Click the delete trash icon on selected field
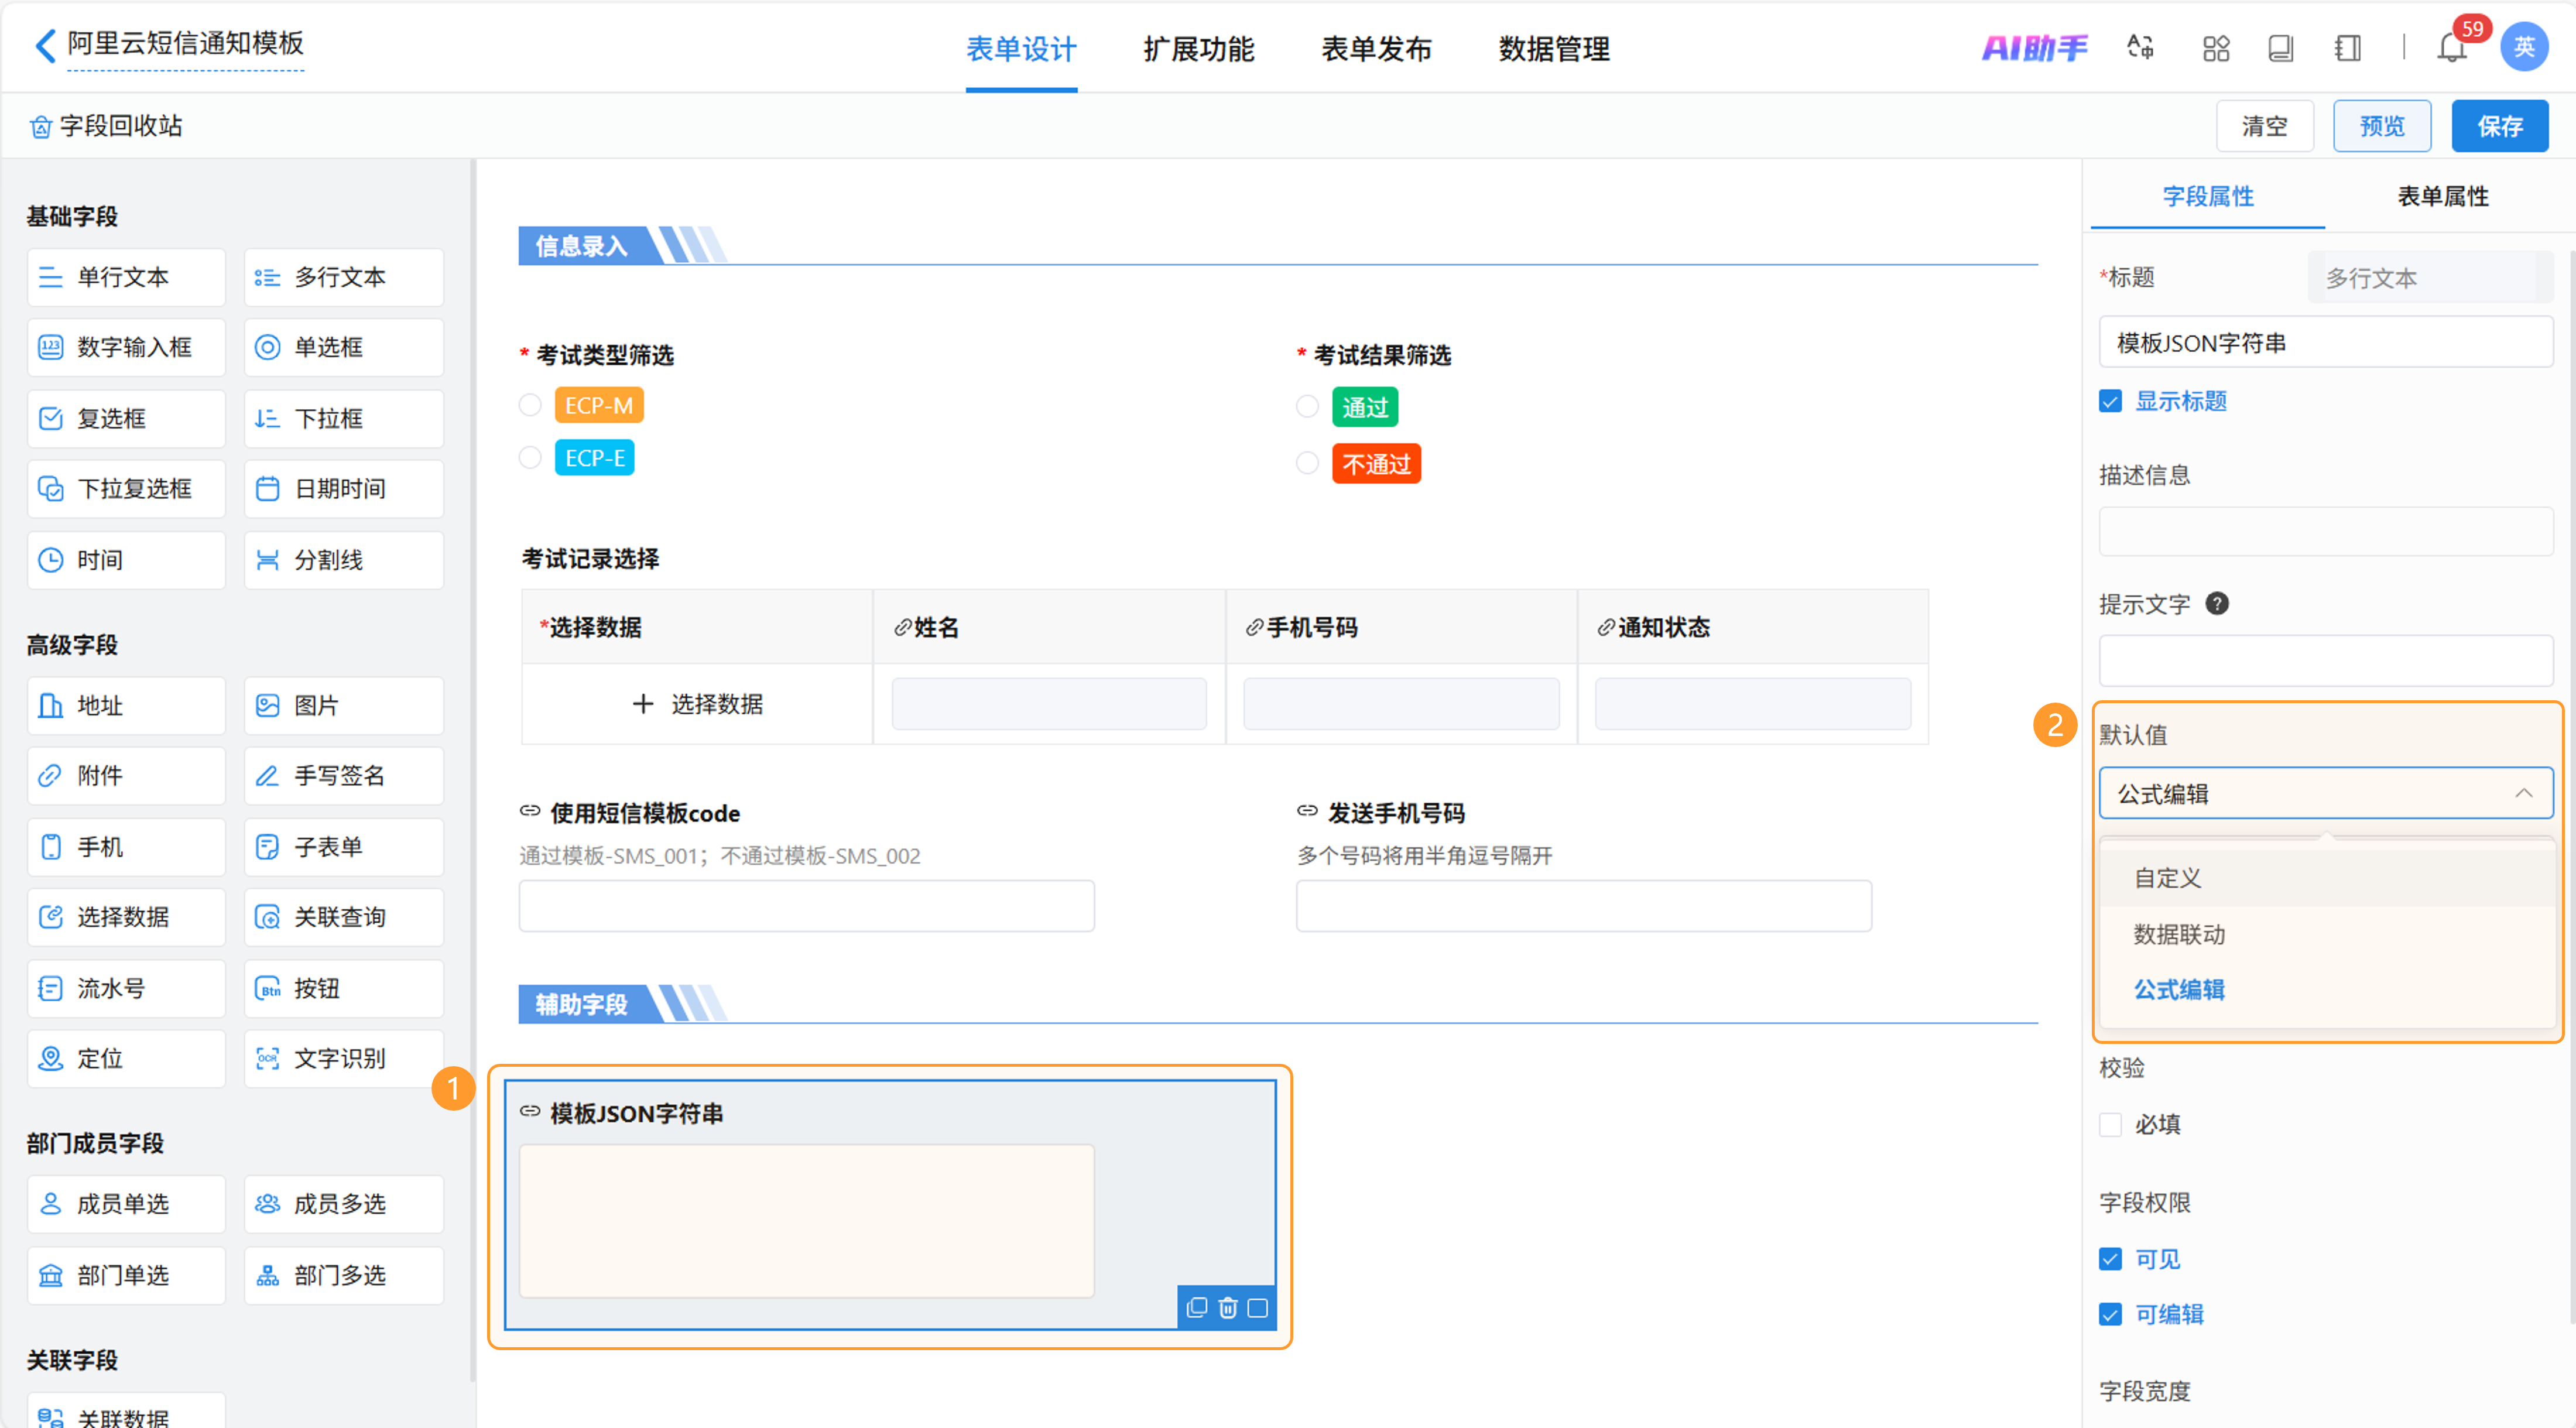 (x=1228, y=1307)
